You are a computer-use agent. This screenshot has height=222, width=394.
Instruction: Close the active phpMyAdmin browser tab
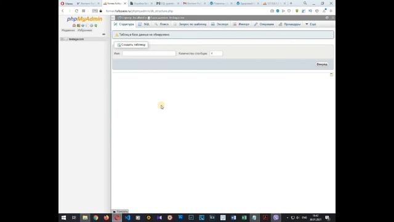click(x=125, y=4)
